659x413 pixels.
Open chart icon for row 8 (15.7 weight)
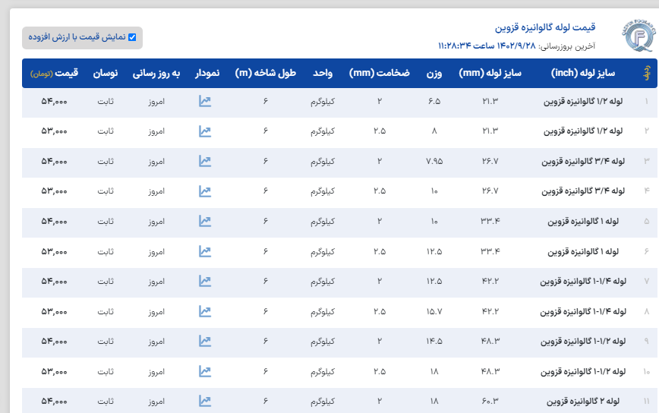tap(204, 311)
